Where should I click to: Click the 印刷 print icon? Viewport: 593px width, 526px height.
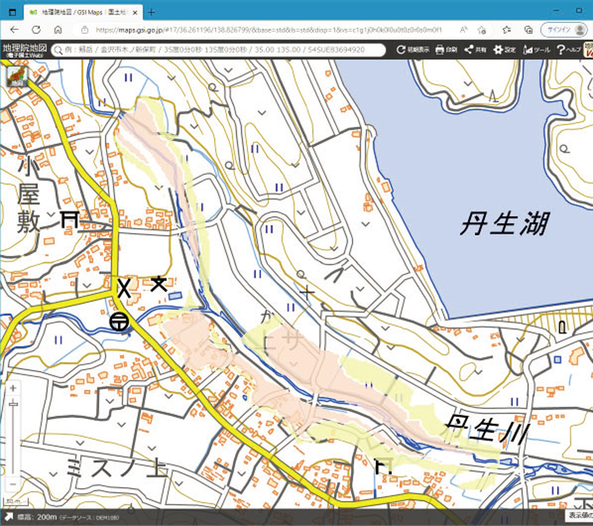coord(446,50)
